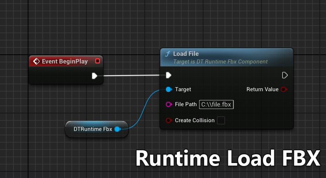The height and width of the screenshot is (178, 326).
Task: Click the red Create Collision pin
Action: pos(168,120)
